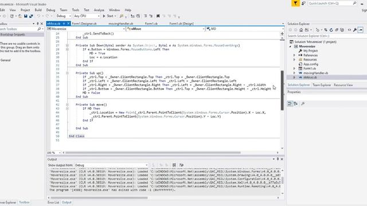Close the Output panel
This screenshot has width=367, height=206.
tap(282, 159)
